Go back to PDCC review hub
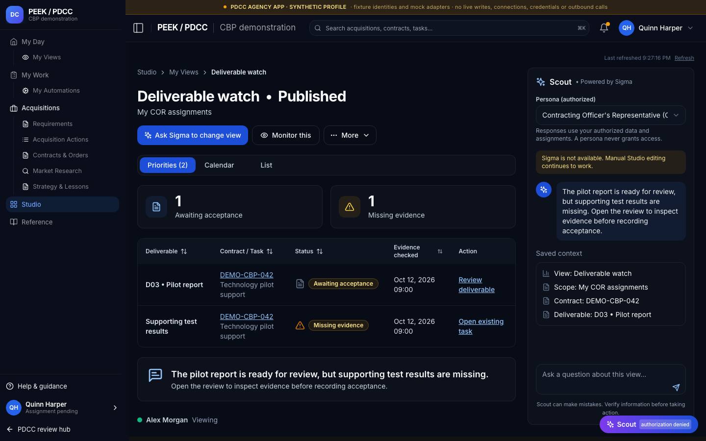This screenshot has width=706, height=441. [x=39, y=429]
